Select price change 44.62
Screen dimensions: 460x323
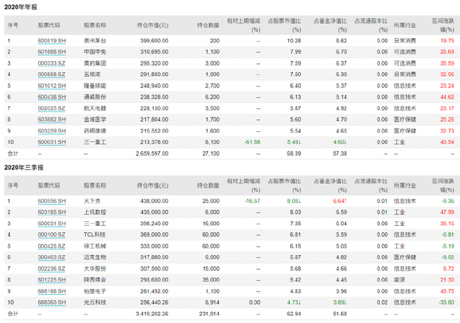447,97
